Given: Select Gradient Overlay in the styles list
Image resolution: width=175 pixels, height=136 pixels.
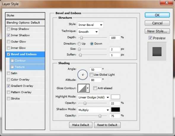Looking at the screenshot, I should (22, 86).
